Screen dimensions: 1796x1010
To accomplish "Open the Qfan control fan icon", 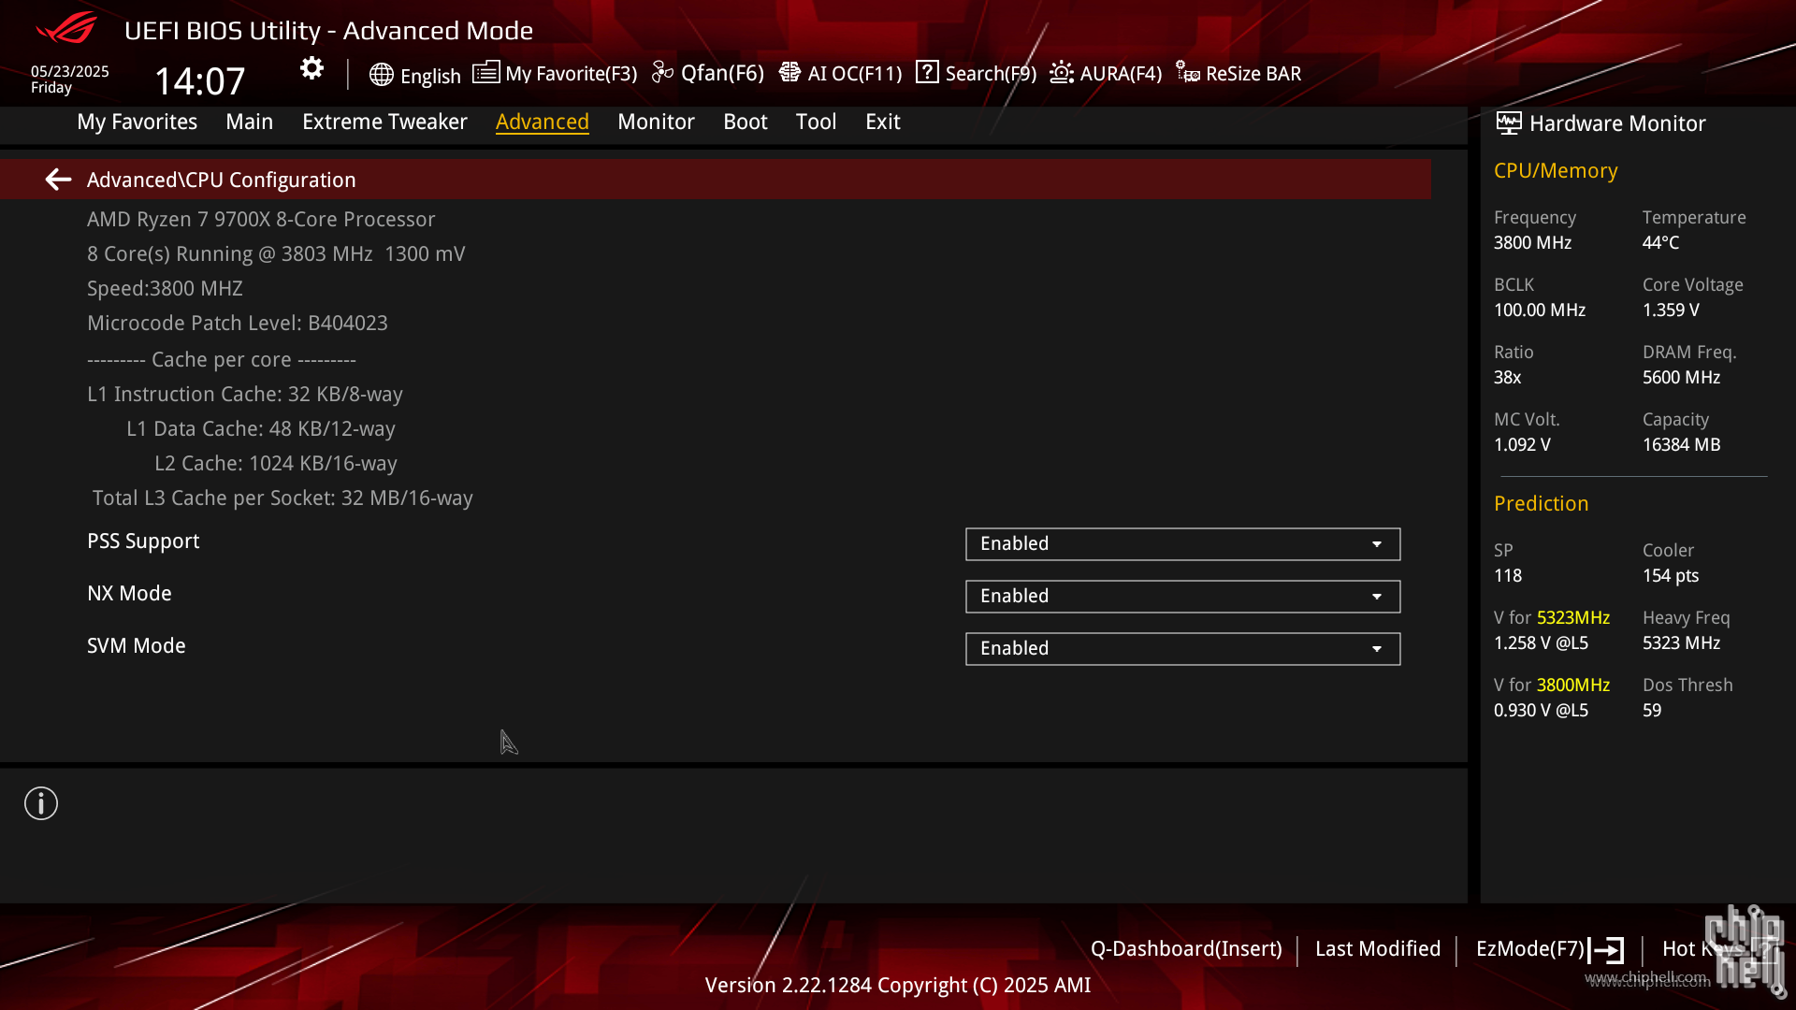I will point(662,73).
